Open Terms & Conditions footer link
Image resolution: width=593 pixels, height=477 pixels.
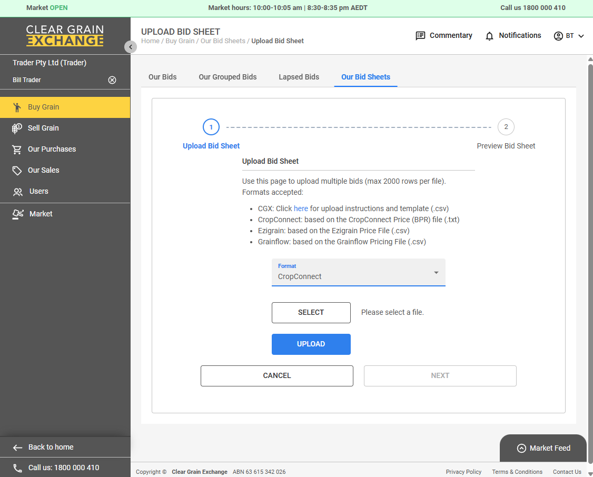pos(517,472)
